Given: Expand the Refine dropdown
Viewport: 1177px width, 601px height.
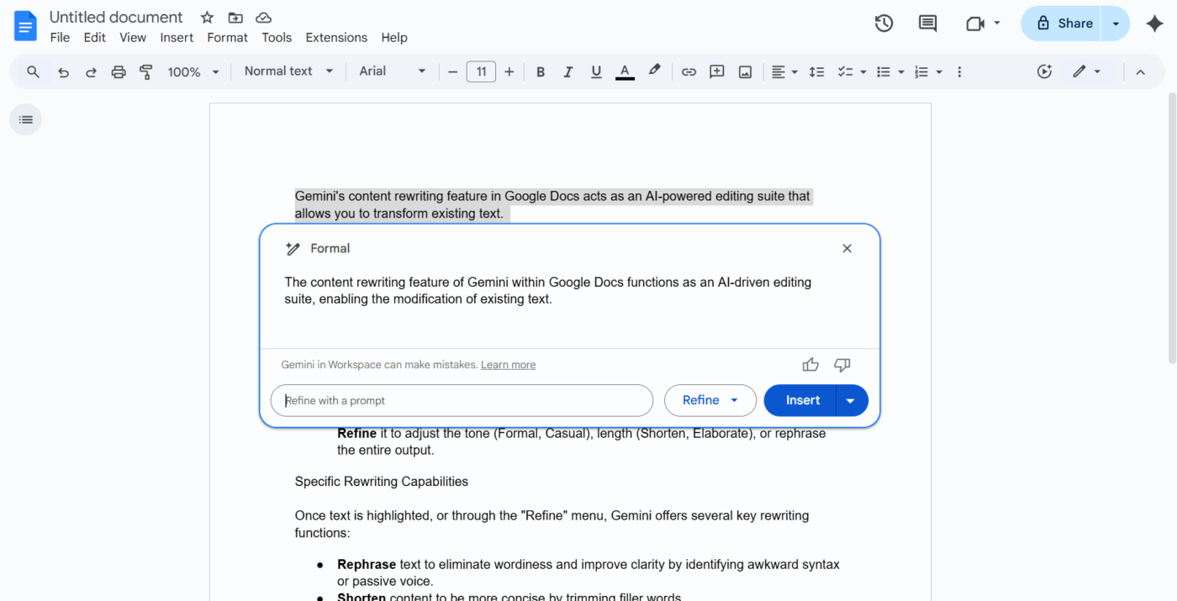Looking at the screenshot, I should [710, 401].
